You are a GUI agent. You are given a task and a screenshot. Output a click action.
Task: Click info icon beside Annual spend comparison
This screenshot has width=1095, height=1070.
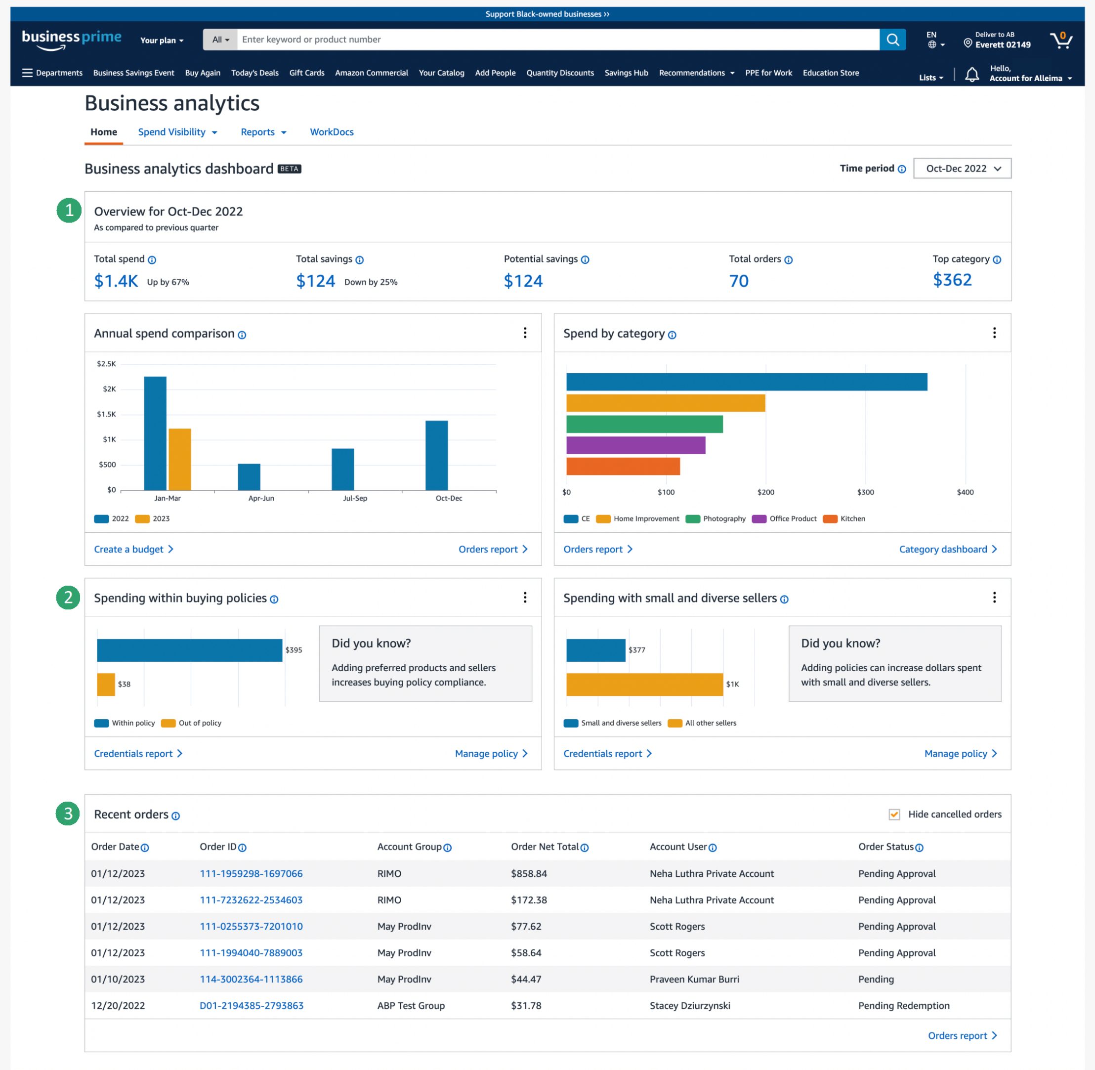(x=242, y=335)
